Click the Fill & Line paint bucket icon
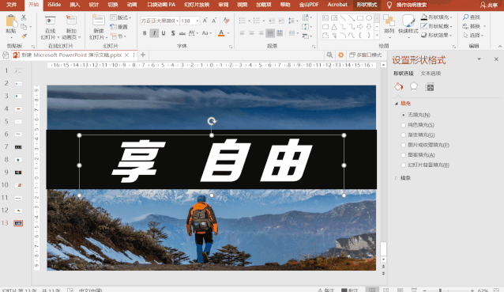Image resolution: width=504 pixels, height=292 pixels. tap(399, 86)
